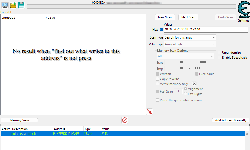This screenshot has width=250, height=150.
Task: Click the save floppy disk icon
Action: (x=21, y=5)
